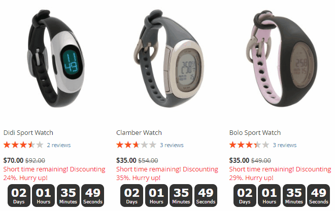The width and height of the screenshot is (335, 211).
Task: Click the Bolo Sport Watch title link
Action: [x=255, y=132]
